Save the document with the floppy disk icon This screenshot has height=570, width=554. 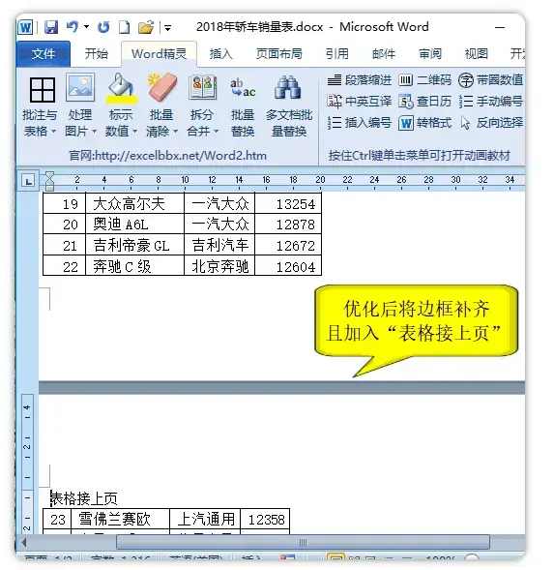point(51,27)
